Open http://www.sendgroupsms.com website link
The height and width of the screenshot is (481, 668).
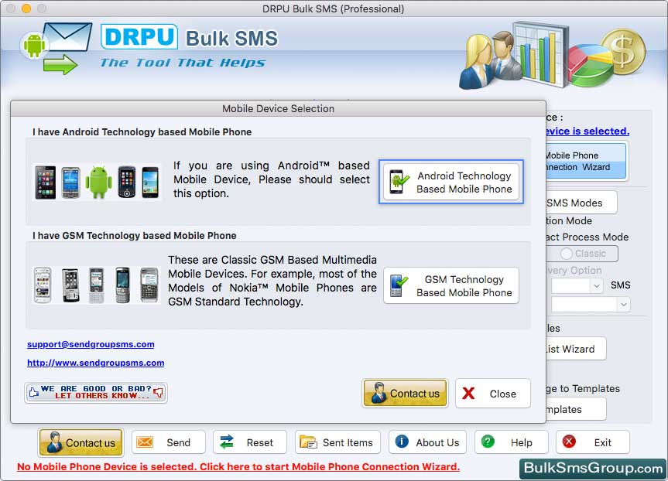(96, 363)
